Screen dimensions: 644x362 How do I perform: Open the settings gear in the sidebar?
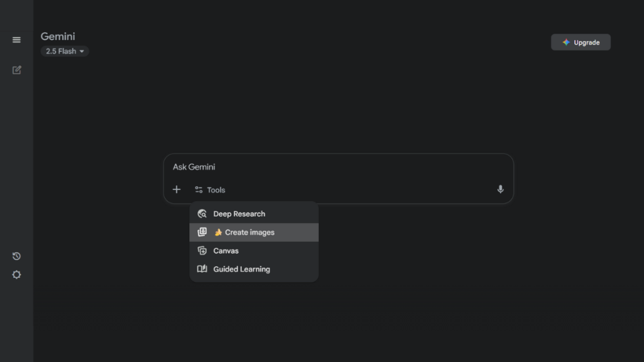click(x=16, y=275)
